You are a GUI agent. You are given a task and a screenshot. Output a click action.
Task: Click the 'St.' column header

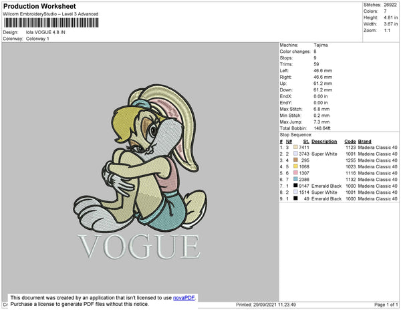[306, 142]
